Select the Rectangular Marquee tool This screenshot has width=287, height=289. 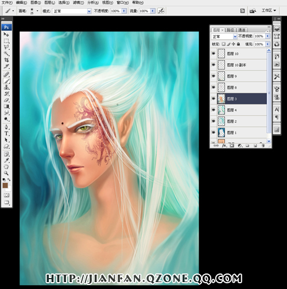click(6, 41)
